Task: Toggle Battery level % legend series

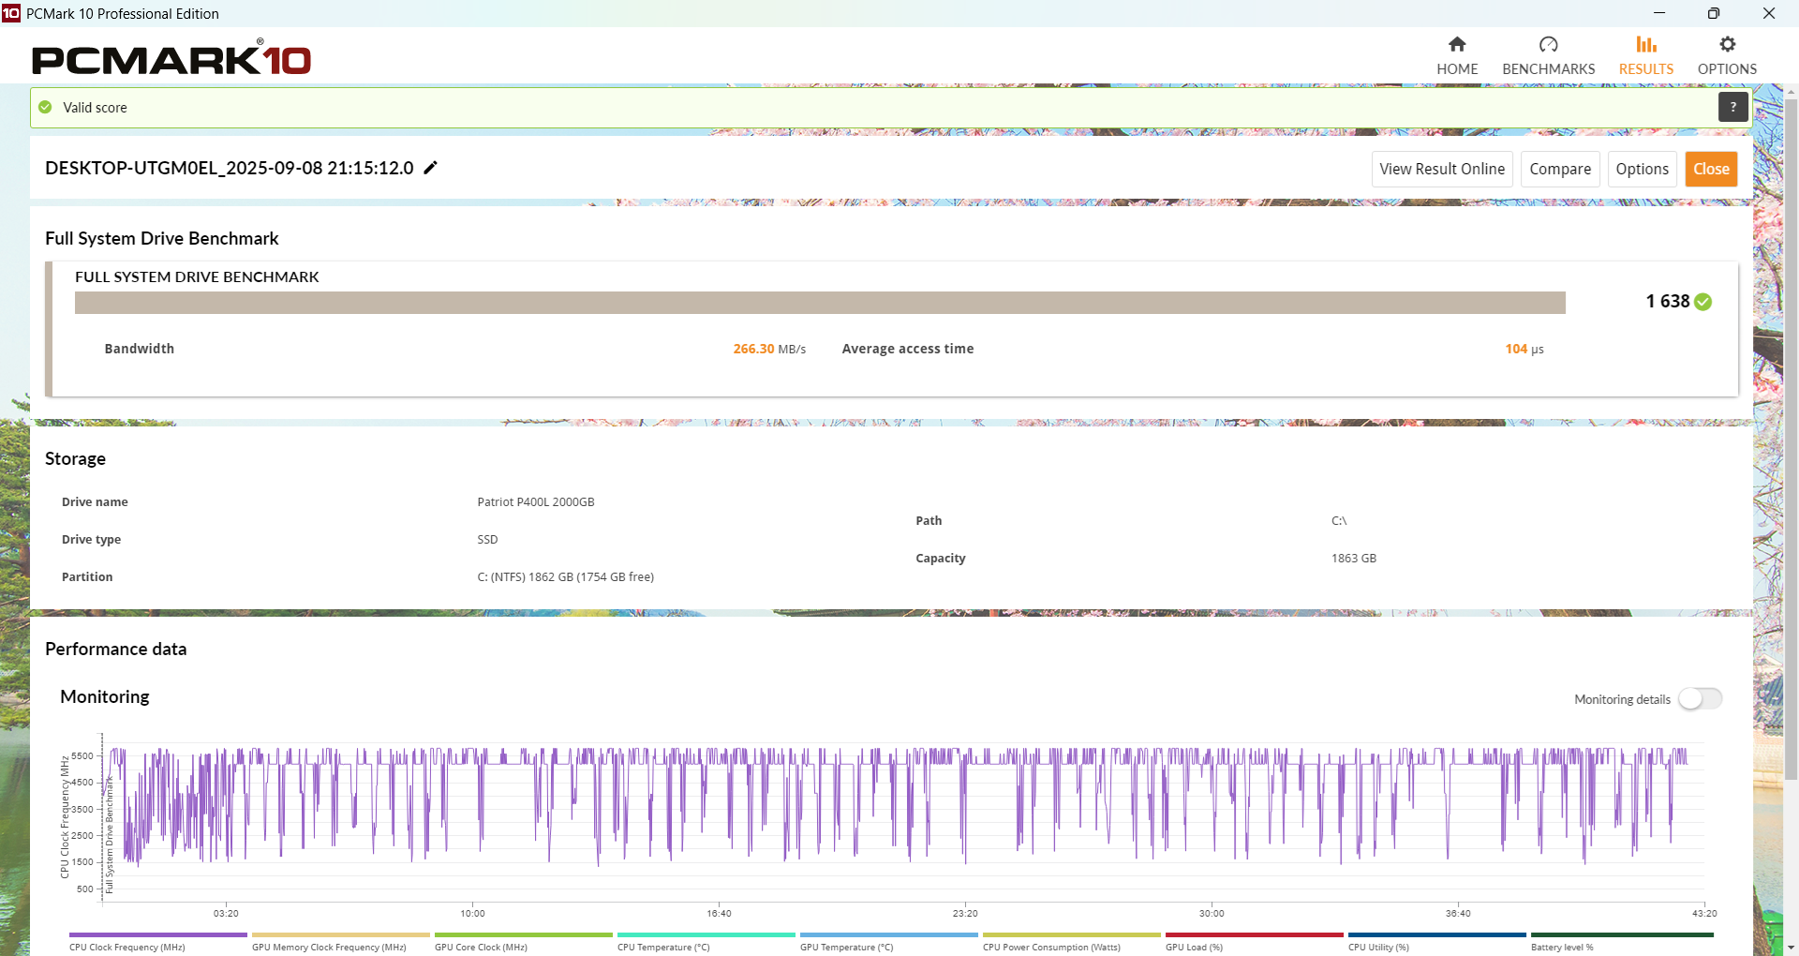Action: click(x=1622, y=941)
